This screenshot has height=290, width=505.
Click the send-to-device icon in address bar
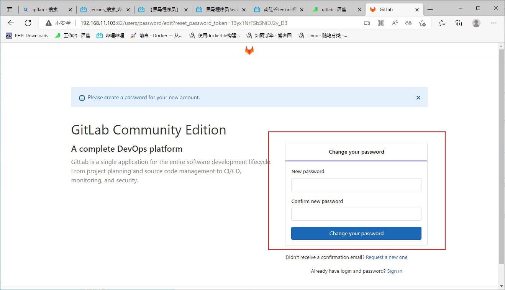(367, 23)
